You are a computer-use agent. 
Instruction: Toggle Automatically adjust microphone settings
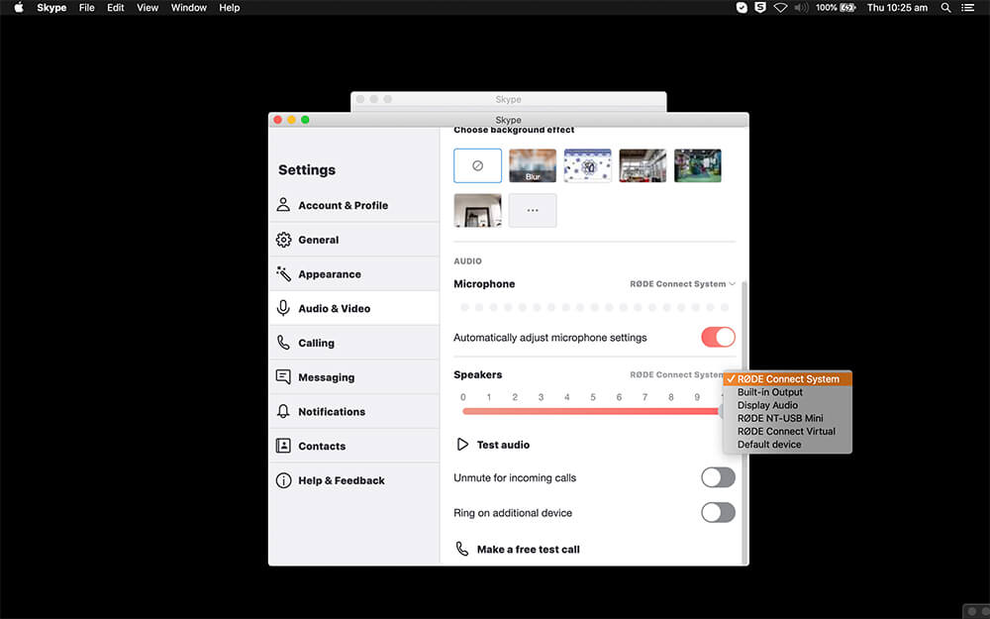(x=718, y=337)
